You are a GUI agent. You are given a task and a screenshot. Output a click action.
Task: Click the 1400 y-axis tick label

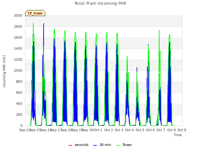(x=18, y=48)
